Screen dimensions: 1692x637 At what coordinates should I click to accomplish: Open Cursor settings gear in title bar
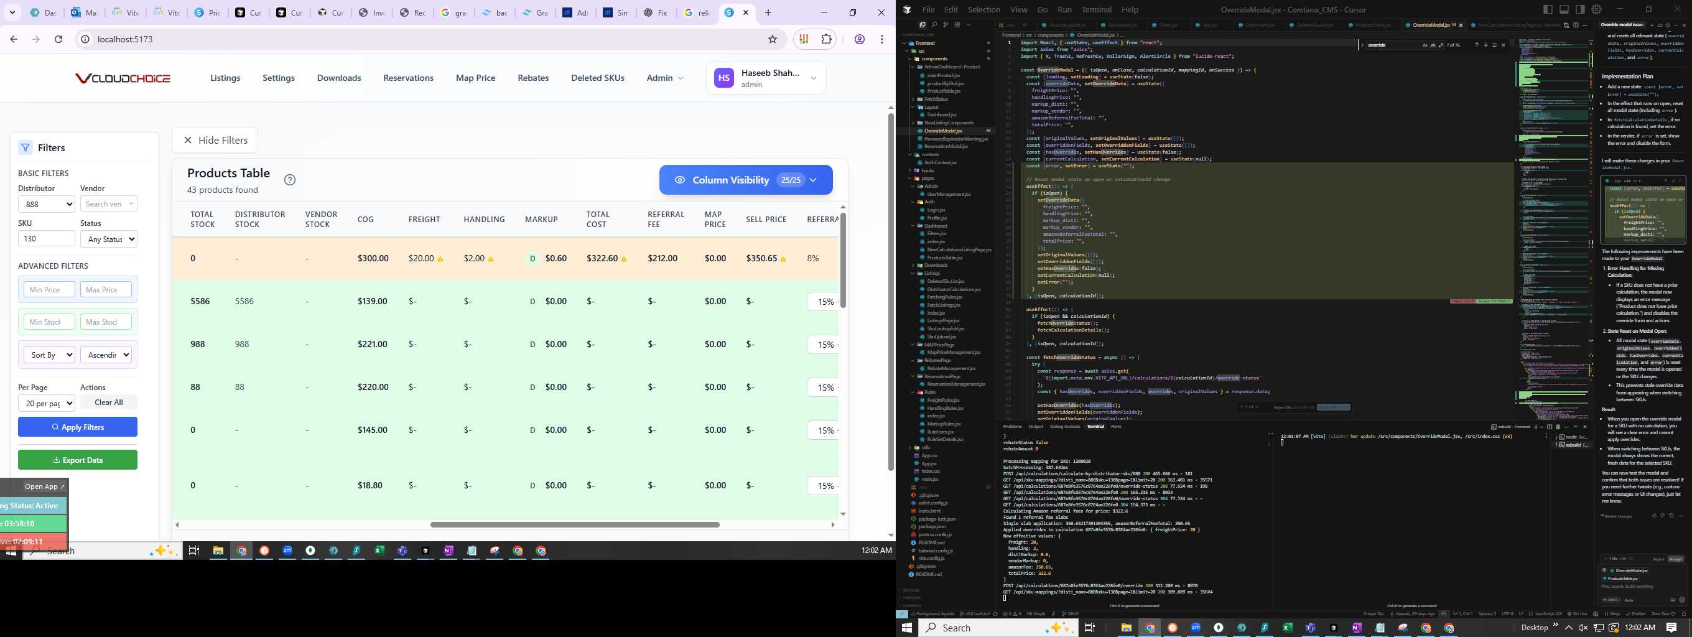tap(1597, 9)
